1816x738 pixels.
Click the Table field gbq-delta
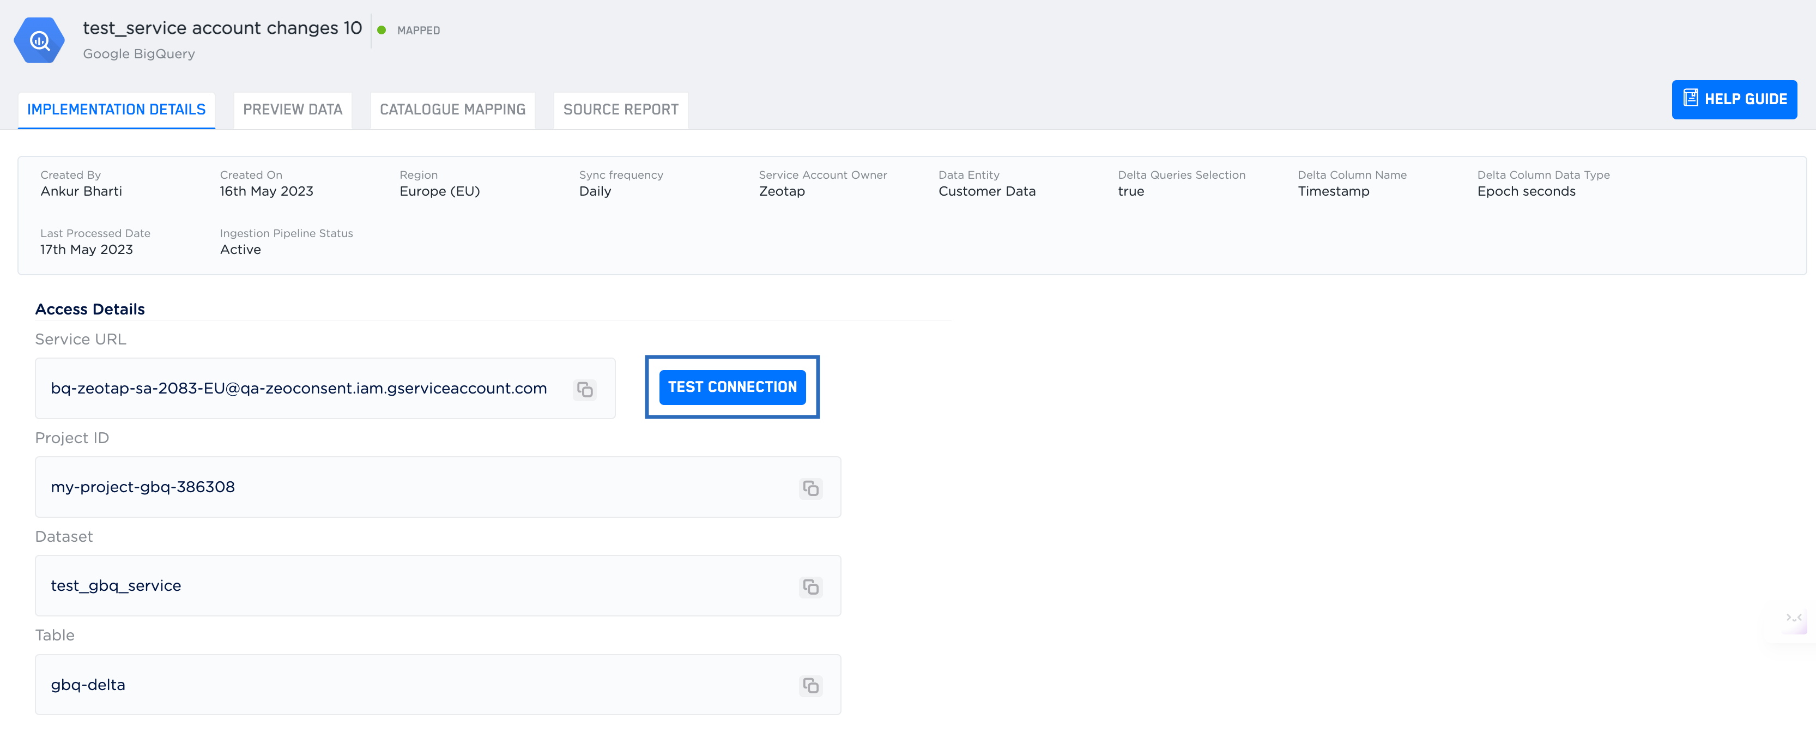click(87, 685)
